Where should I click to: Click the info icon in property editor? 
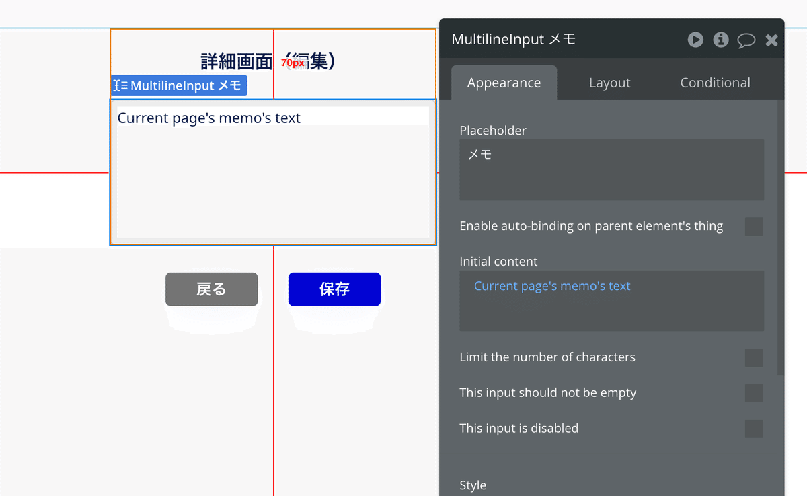pos(721,40)
